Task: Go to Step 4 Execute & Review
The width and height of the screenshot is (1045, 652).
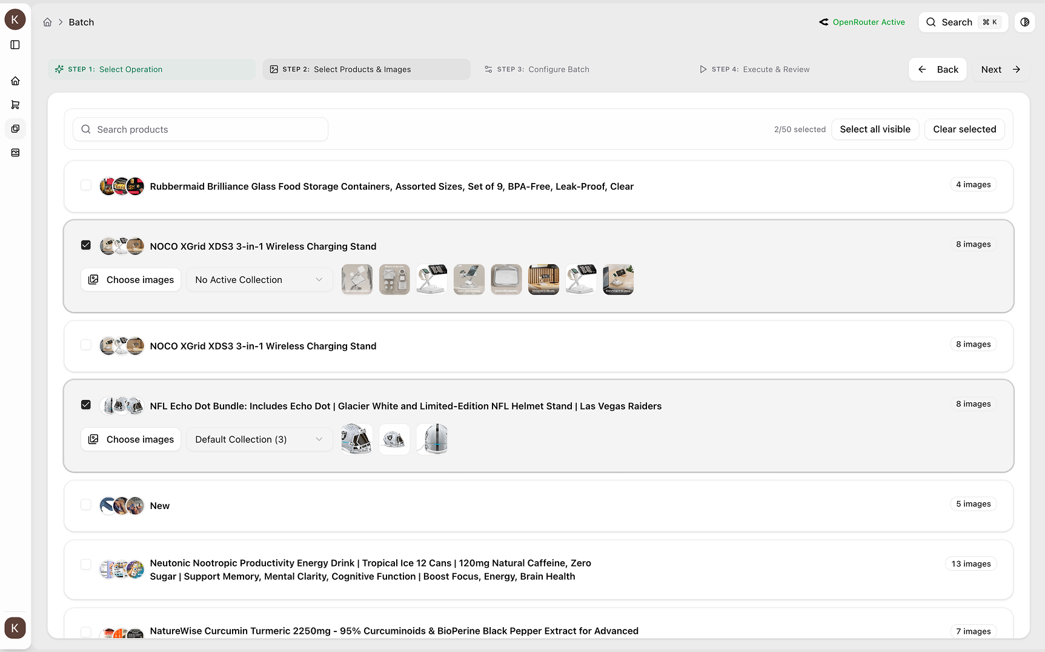Action: pos(755,69)
